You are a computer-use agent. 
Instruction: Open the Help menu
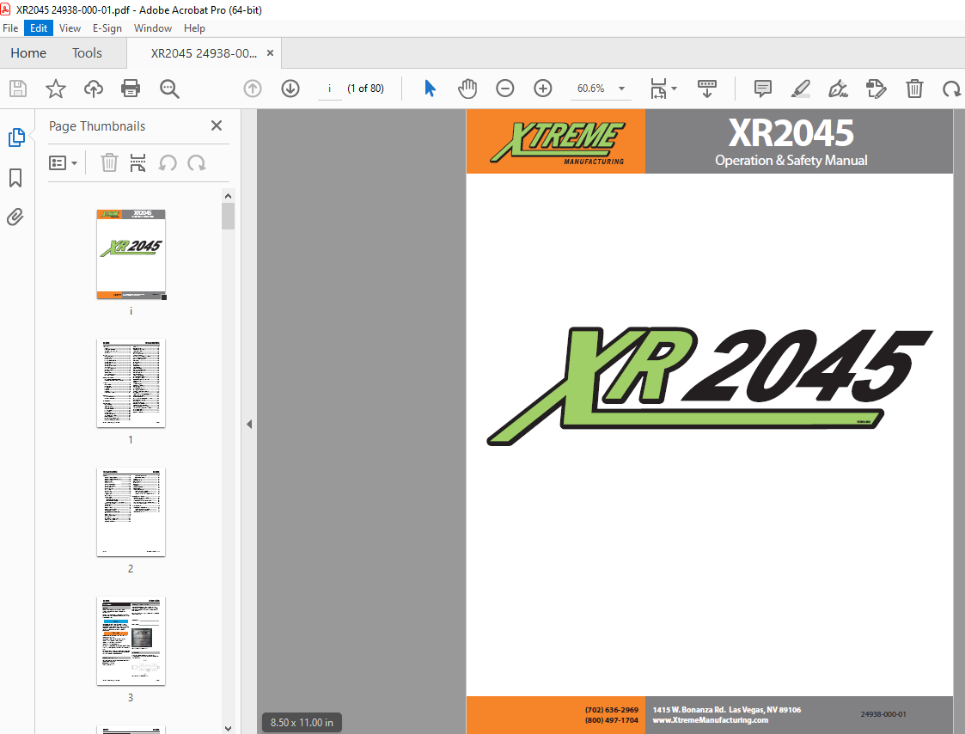pyautogui.click(x=194, y=28)
